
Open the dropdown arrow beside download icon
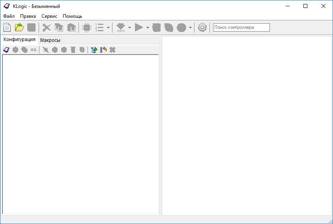tap(129, 28)
